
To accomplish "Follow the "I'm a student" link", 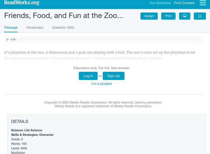I will 102,84.
